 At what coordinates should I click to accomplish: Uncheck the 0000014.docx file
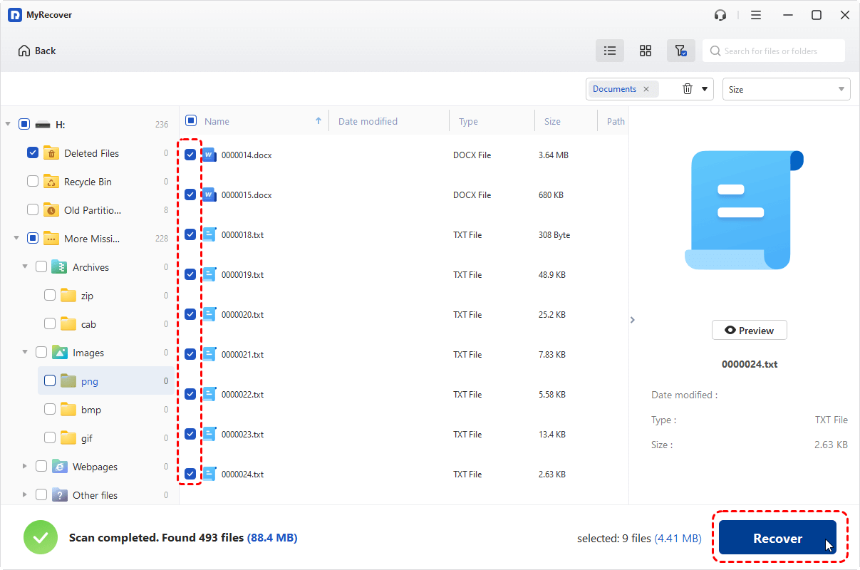click(190, 155)
